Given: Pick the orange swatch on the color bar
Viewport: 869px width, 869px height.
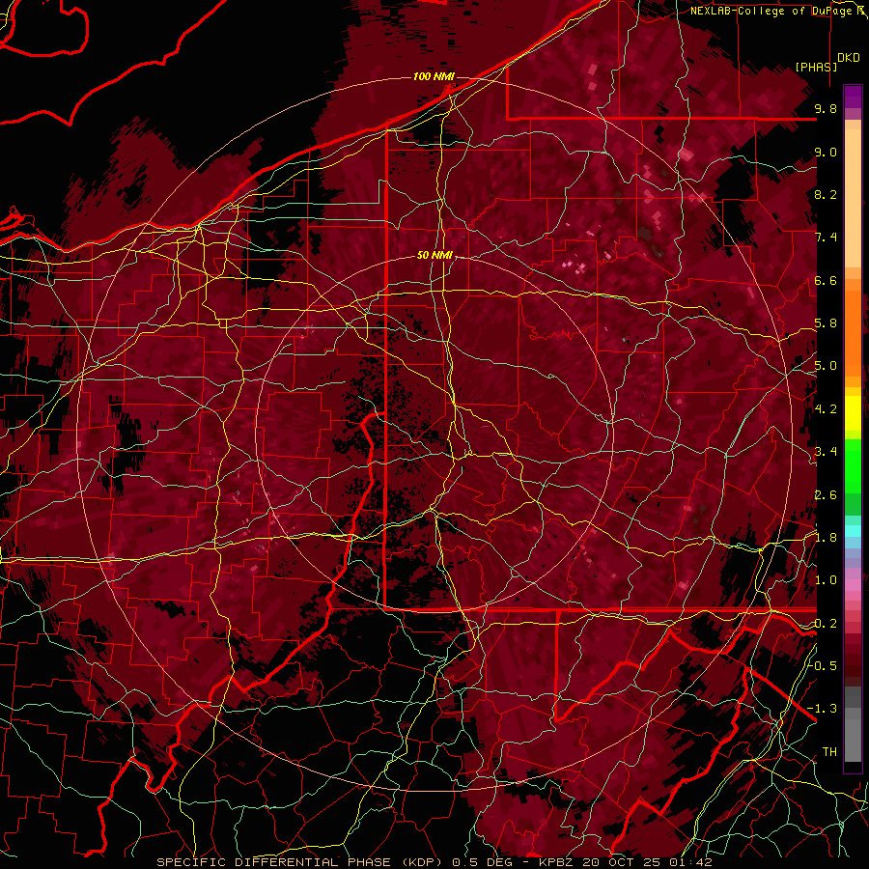Looking at the screenshot, I should [853, 332].
